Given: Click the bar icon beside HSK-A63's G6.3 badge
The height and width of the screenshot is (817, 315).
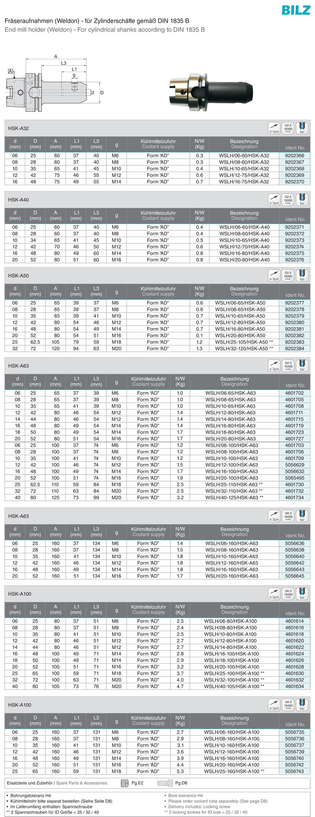Looking at the screenshot, I should 302,516.
